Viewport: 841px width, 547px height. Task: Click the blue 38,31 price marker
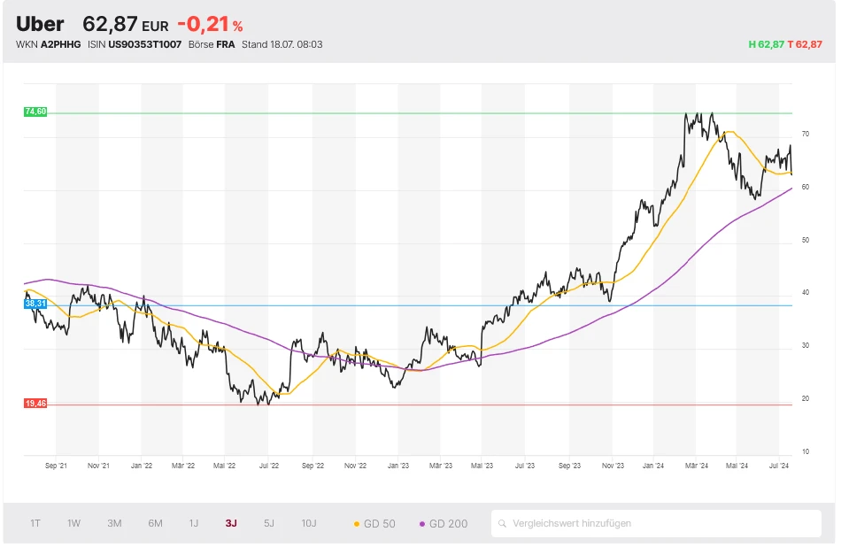35,303
